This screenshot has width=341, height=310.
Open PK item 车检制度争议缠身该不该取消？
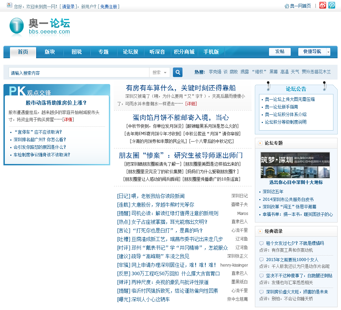click(42, 155)
